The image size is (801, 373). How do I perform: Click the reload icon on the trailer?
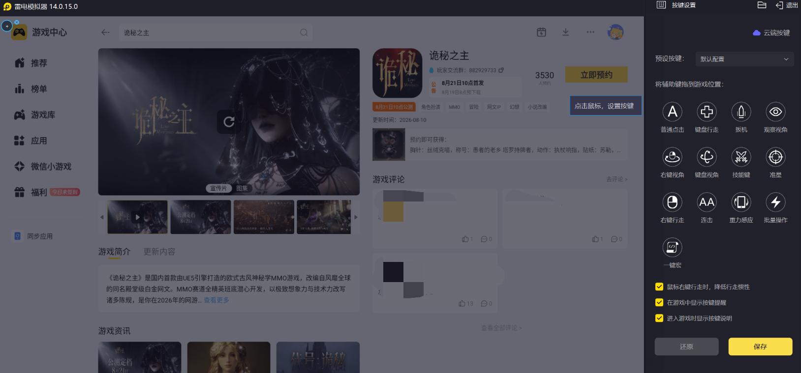point(229,121)
